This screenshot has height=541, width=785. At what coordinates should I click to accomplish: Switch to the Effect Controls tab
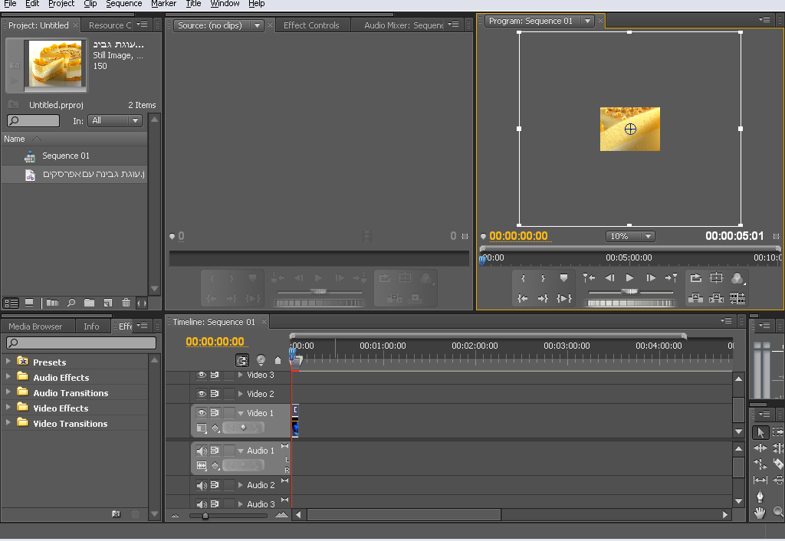311,25
